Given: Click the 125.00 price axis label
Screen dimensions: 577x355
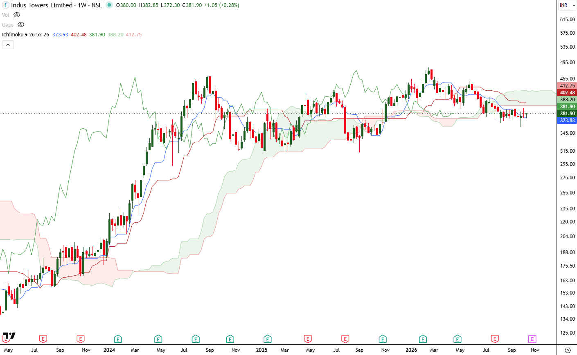Looking at the screenshot, I should (x=567, y=333).
